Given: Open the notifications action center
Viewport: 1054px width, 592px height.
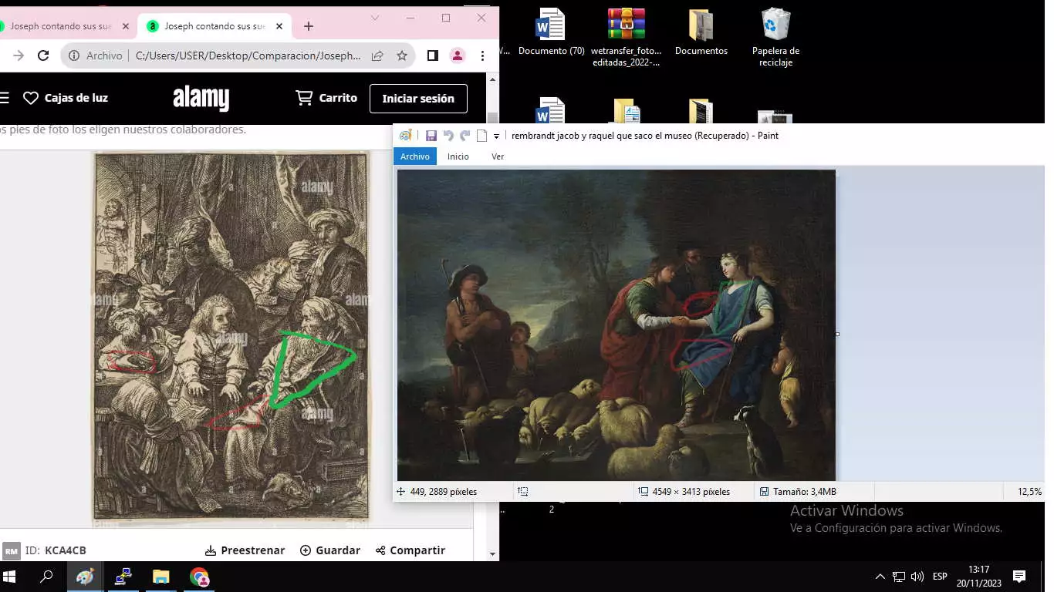Looking at the screenshot, I should pos(1019,577).
